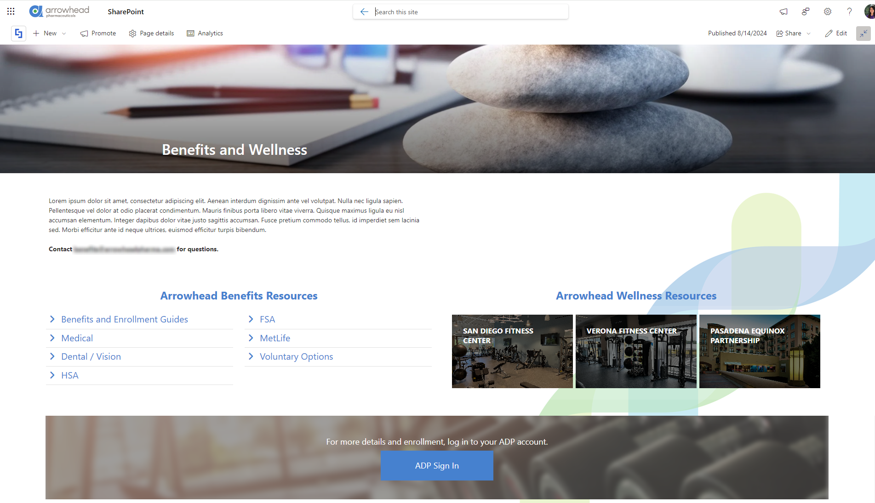
Task: View Analytics for this page
Action: click(205, 33)
